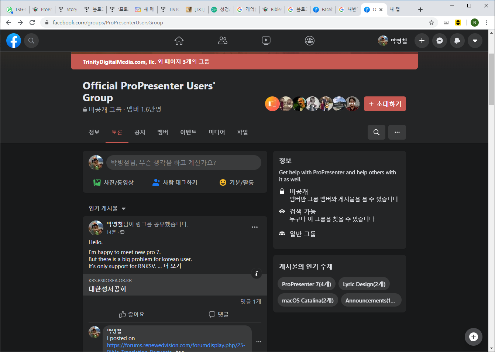This screenshot has height=352, width=495.
Task: Open the 이벤트 tab
Action: [188, 132]
